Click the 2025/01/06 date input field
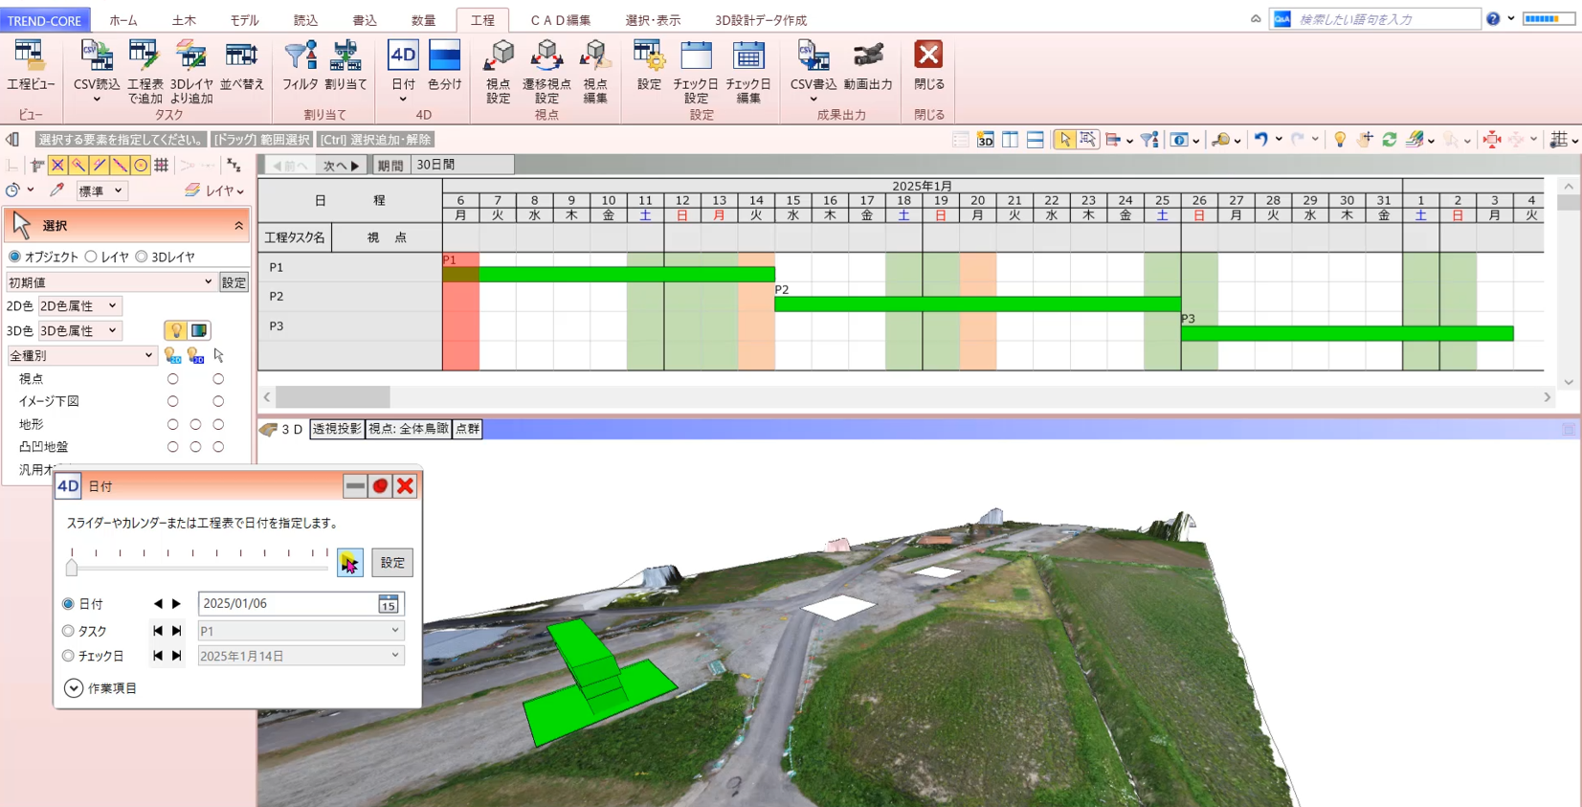This screenshot has height=807, width=1582. pos(287,604)
